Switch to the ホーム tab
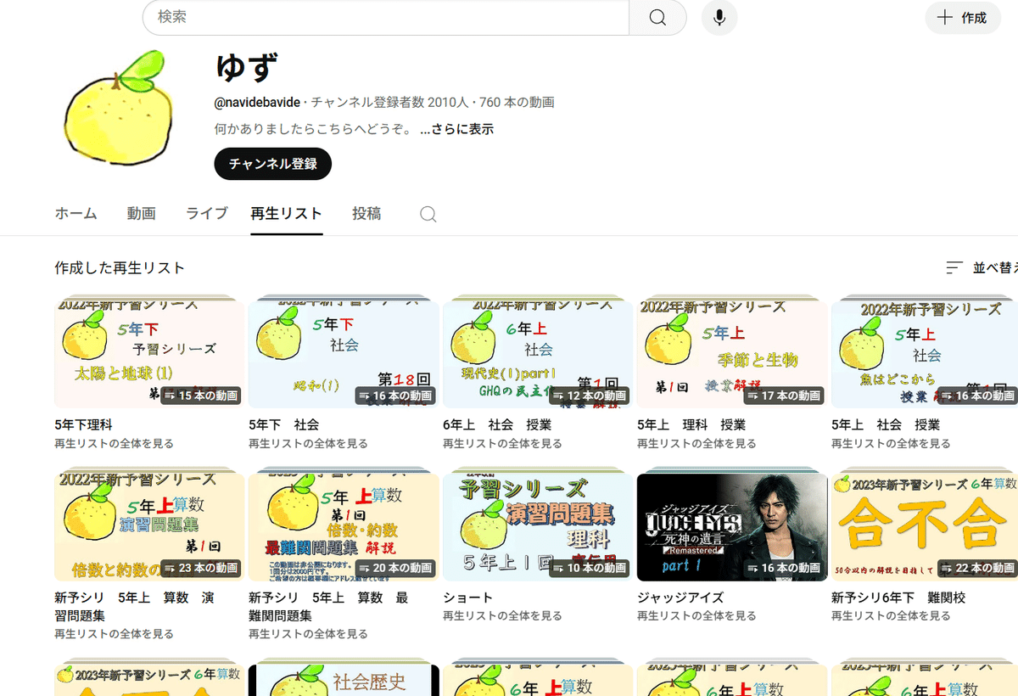 pyautogui.click(x=76, y=214)
